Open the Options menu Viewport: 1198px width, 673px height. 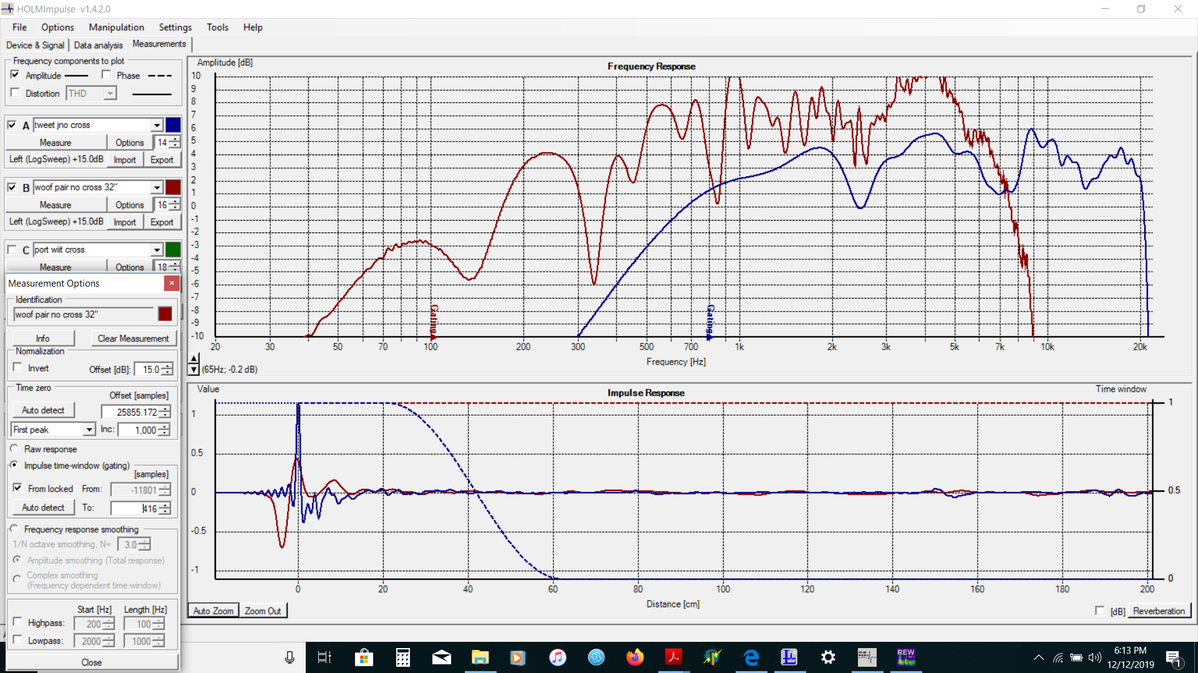[57, 27]
